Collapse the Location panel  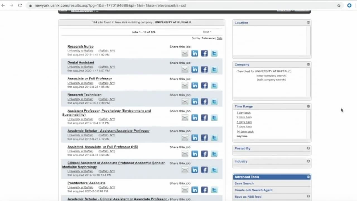click(308, 22)
